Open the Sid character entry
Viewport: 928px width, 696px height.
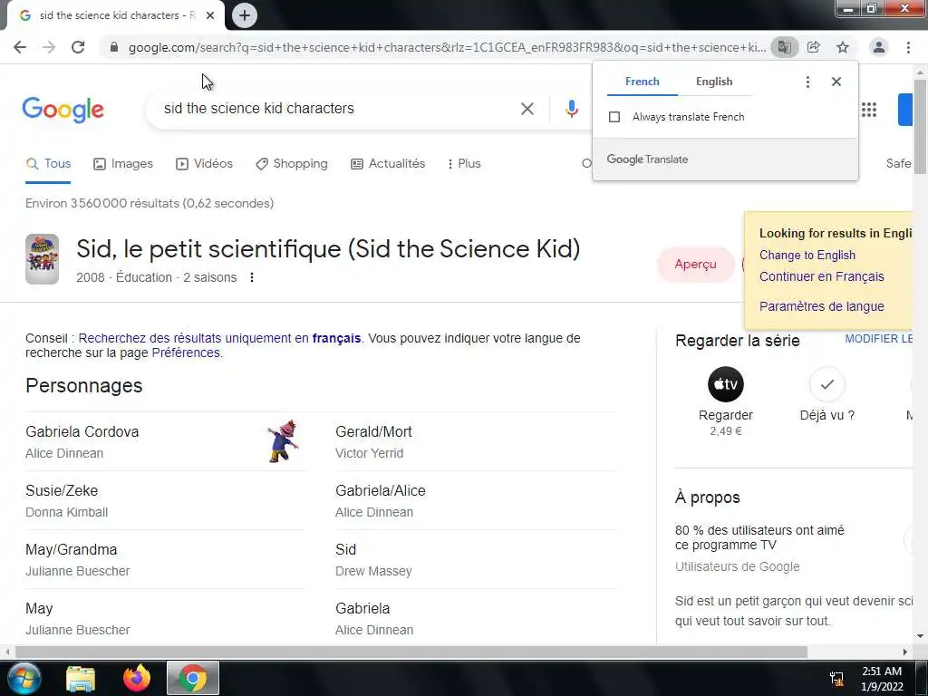click(x=476, y=560)
